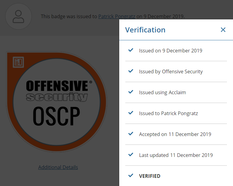This screenshot has height=186, width=233.
Task: Click the VERIFIED status text
Action: click(x=150, y=176)
